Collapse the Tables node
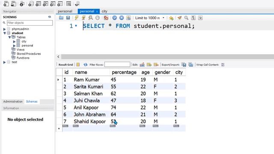 (x=9, y=37)
